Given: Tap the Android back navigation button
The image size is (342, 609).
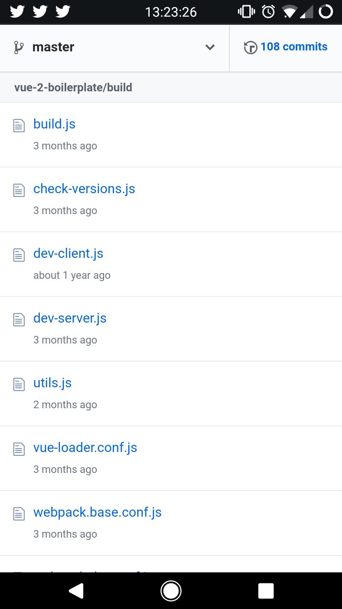Looking at the screenshot, I should pos(76,591).
